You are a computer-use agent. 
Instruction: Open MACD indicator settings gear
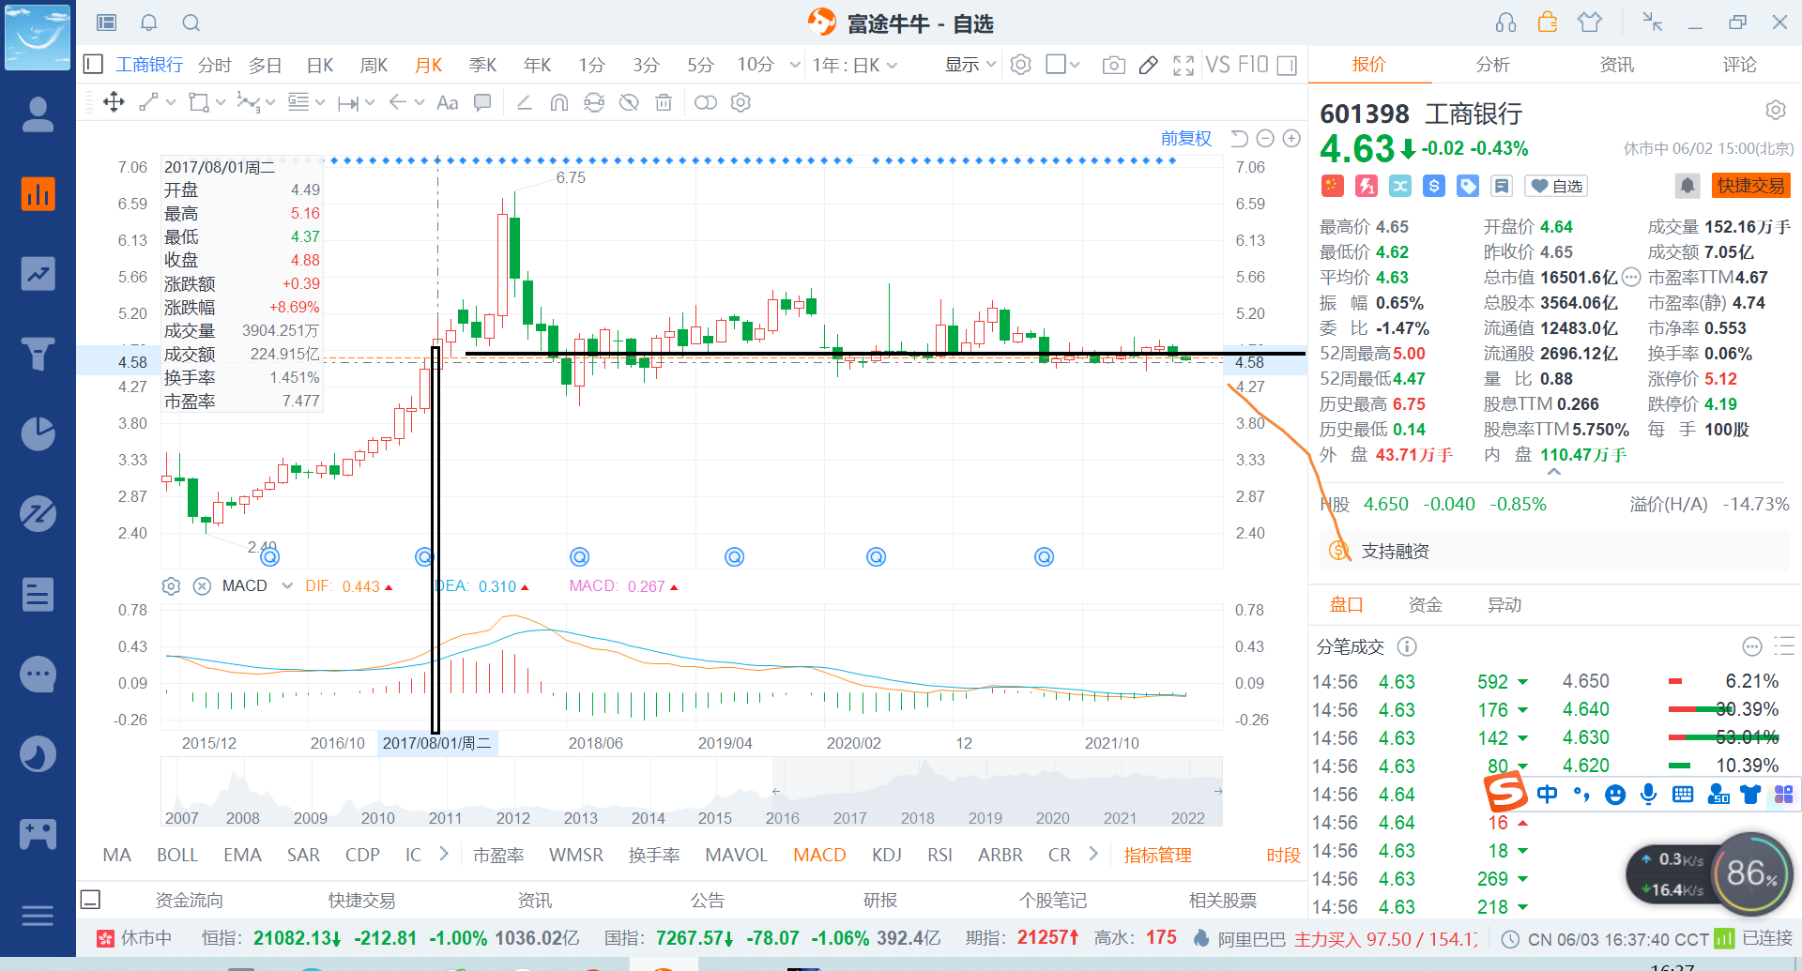coord(171,586)
